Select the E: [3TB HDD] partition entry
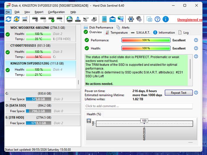The width and height of the screenshot is (207, 155). [x=43, y=120]
